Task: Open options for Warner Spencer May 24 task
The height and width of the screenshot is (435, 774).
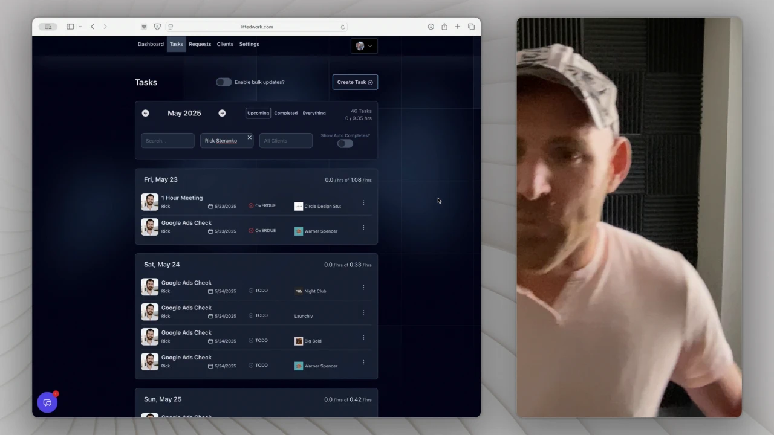Action: click(363, 362)
